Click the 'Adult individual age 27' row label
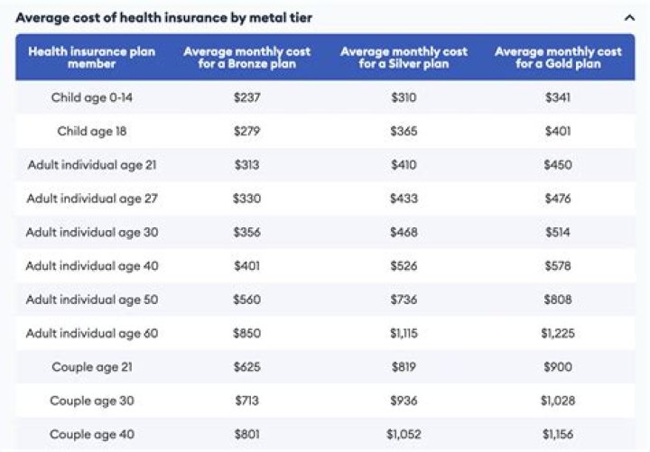Image resolution: width=650 pixels, height=452 pixels. tap(92, 198)
